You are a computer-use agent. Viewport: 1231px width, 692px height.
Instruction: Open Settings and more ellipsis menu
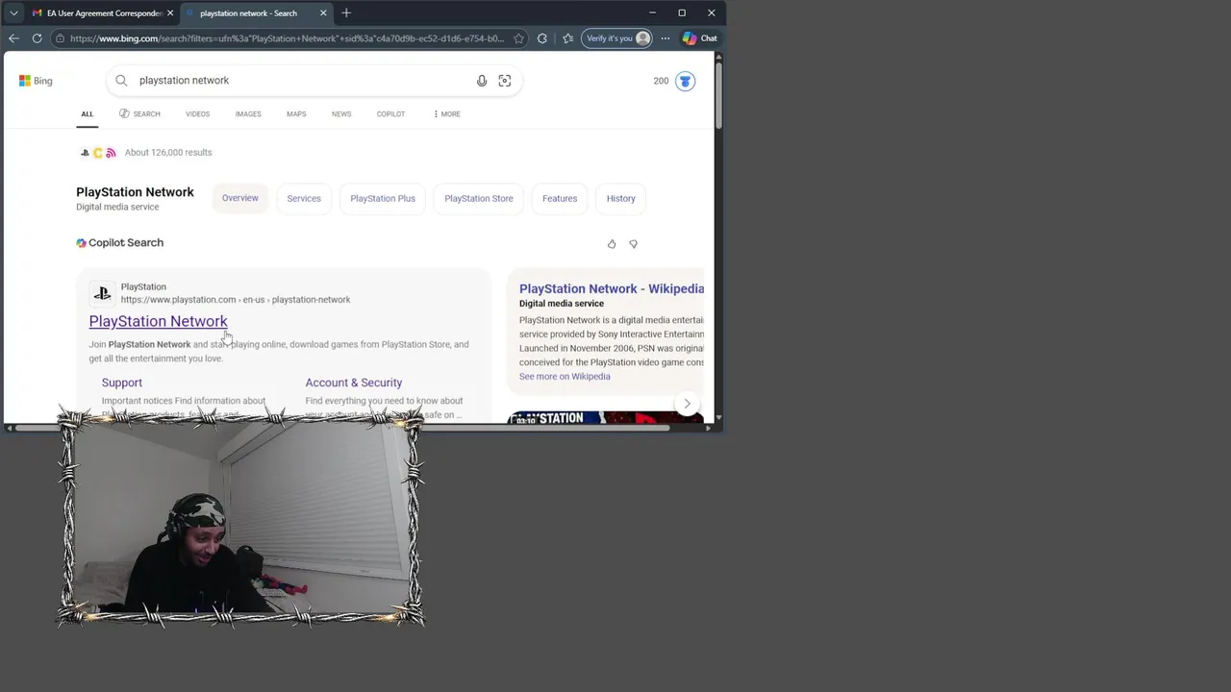click(x=665, y=38)
